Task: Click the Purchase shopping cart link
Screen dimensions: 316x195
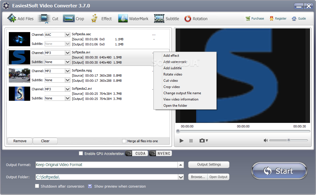Action: pos(255,18)
